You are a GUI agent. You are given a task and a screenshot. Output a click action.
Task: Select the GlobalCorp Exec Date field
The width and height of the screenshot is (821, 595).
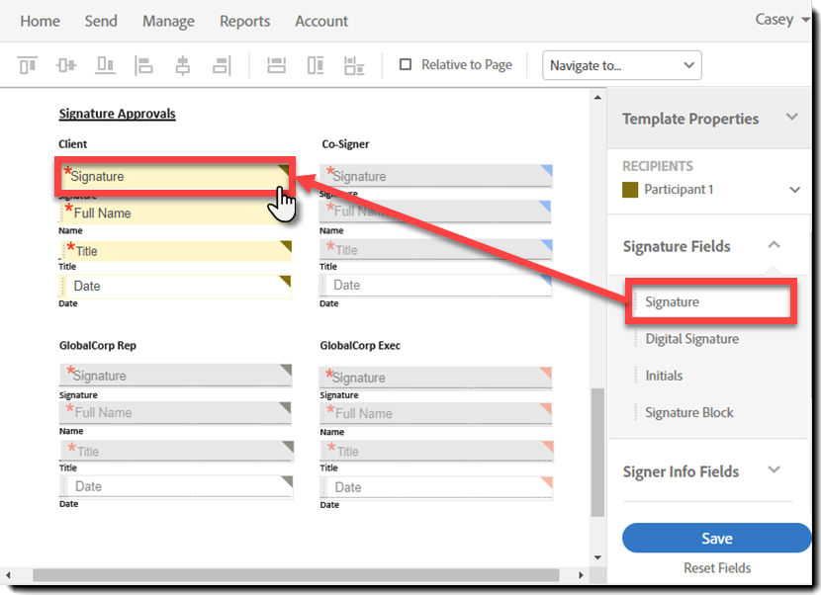(x=436, y=487)
